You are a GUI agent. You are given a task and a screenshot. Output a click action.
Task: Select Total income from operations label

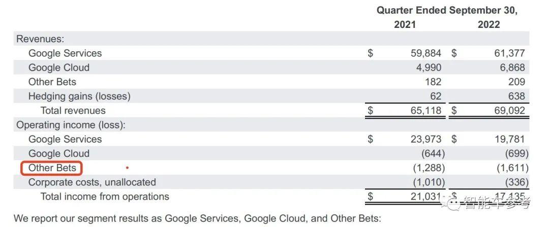pos(105,197)
